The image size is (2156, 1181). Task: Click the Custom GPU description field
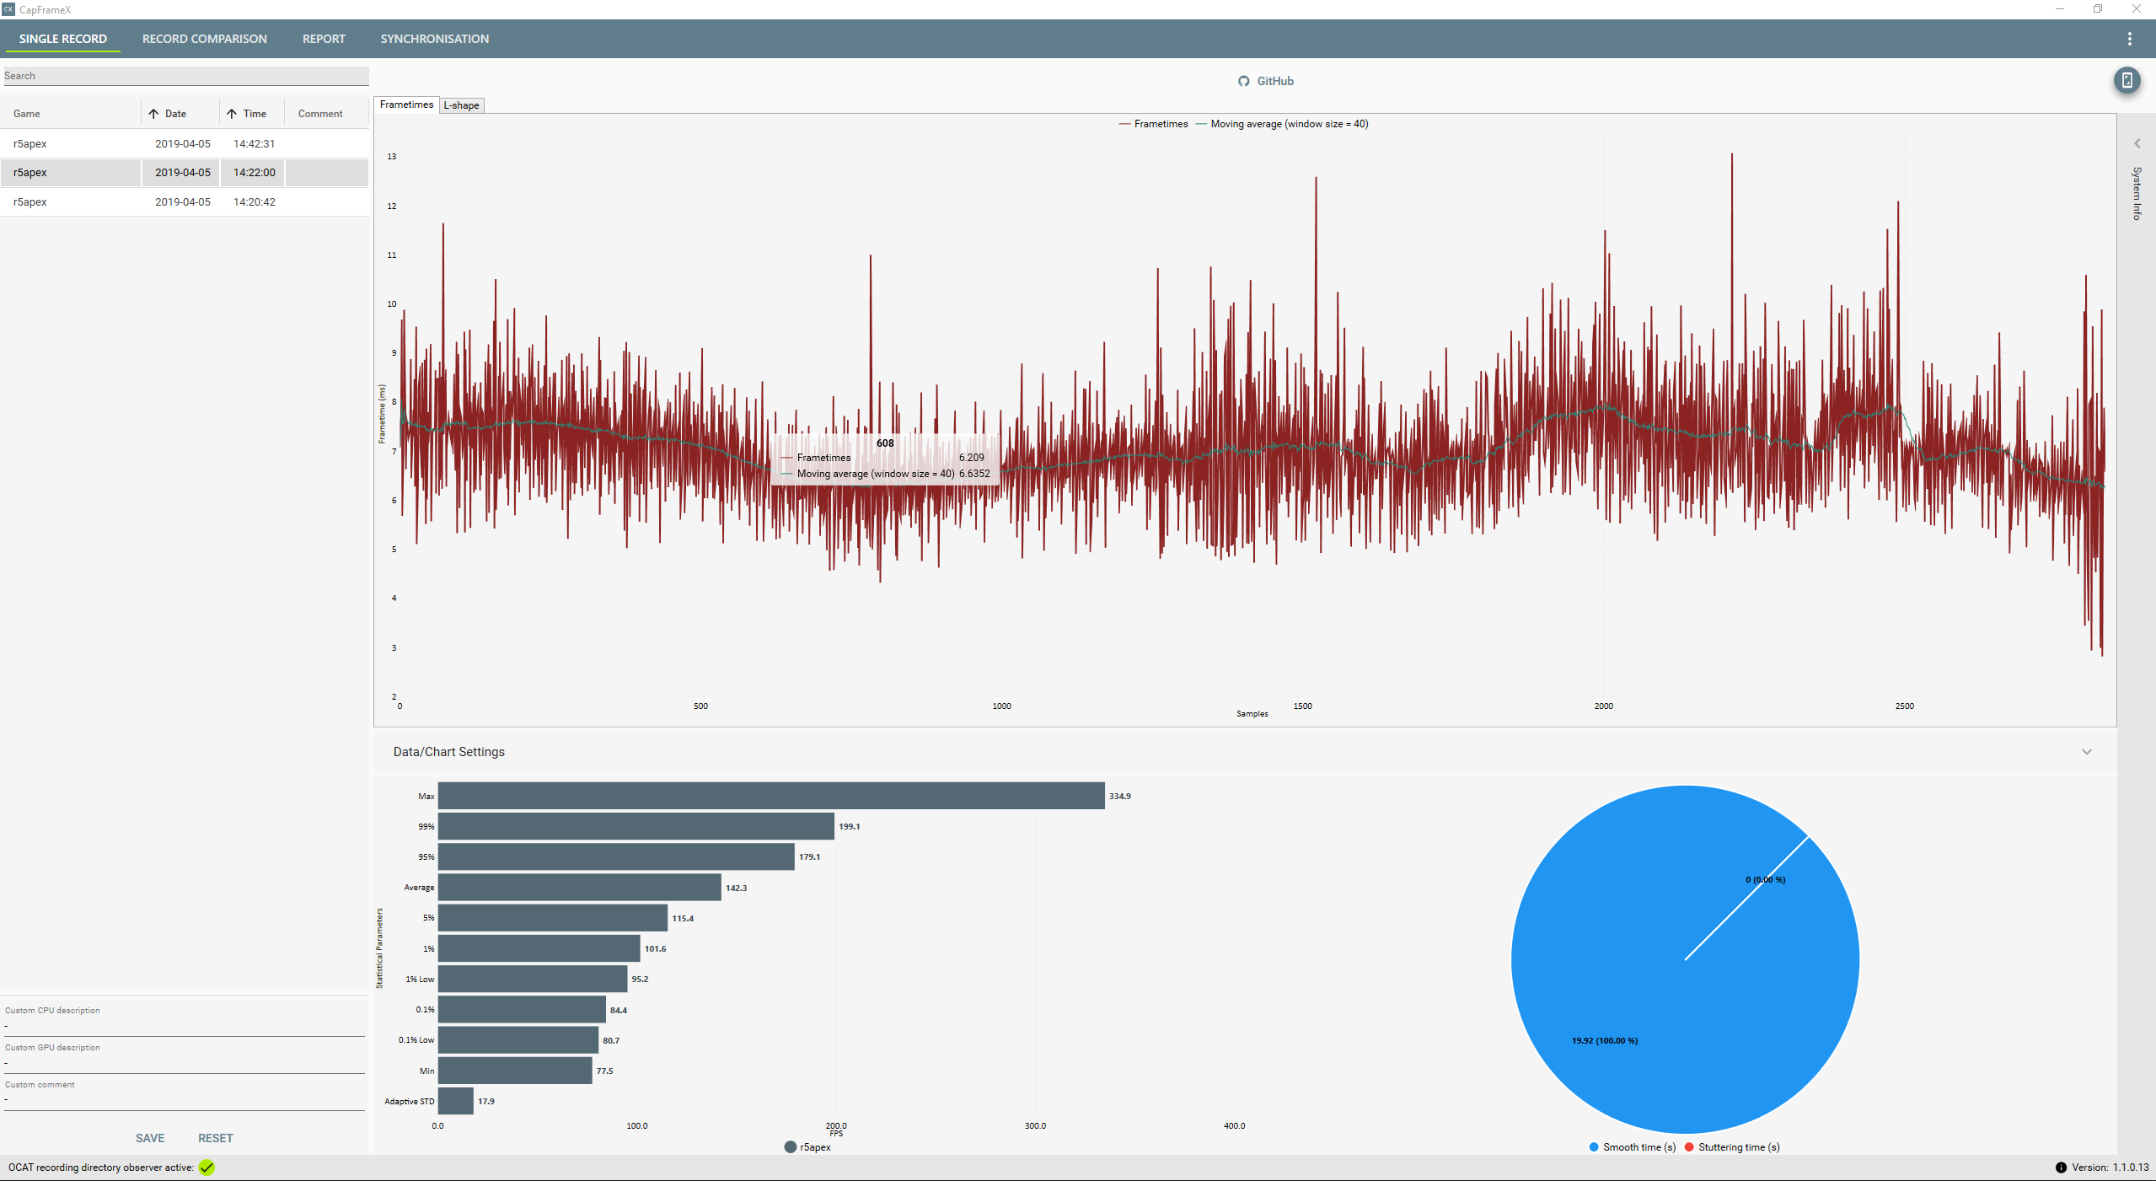point(185,1062)
